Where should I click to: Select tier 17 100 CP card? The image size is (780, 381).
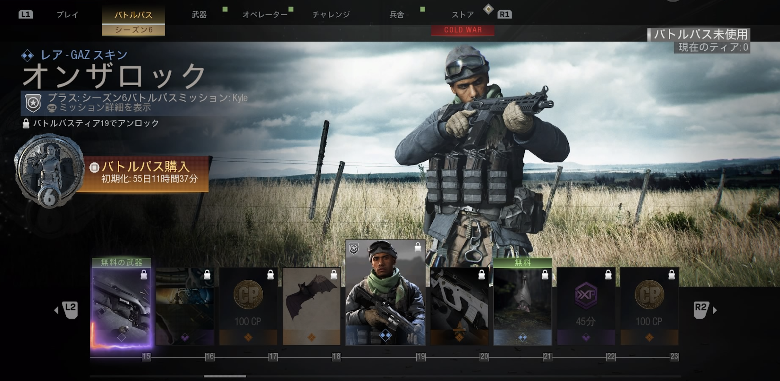click(248, 306)
